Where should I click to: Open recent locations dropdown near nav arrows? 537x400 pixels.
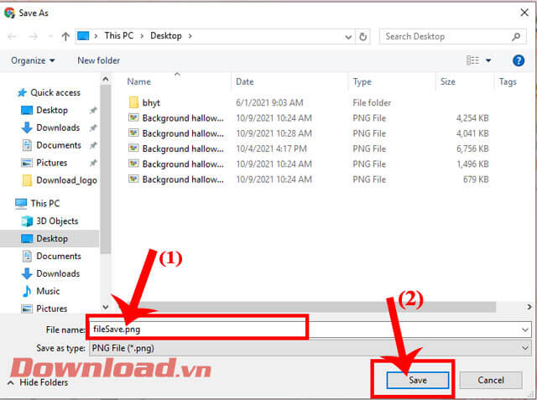pyautogui.click(x=50, y=36)
